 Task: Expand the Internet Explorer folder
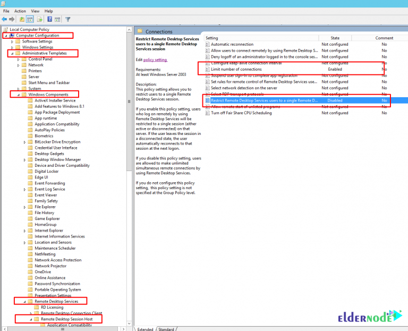pos(24,231)
